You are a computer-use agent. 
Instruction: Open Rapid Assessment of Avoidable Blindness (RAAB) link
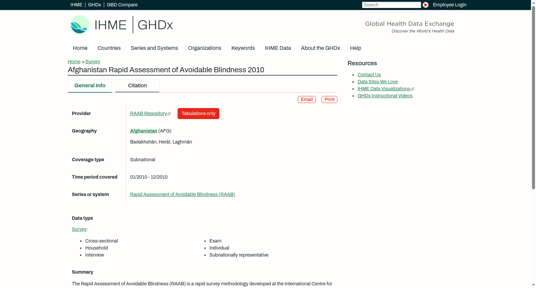(183, 195)
